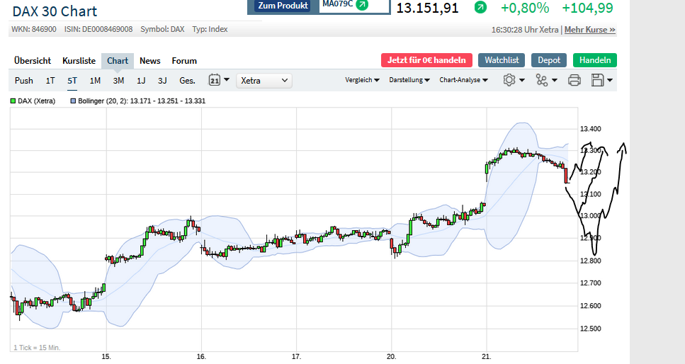Open the News tab
685x364 pixels.
click(x=149, y=61)
